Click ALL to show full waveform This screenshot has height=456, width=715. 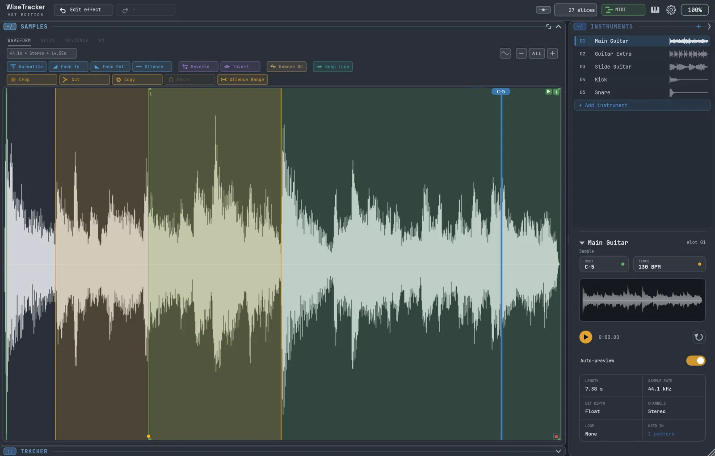point(537,53)
